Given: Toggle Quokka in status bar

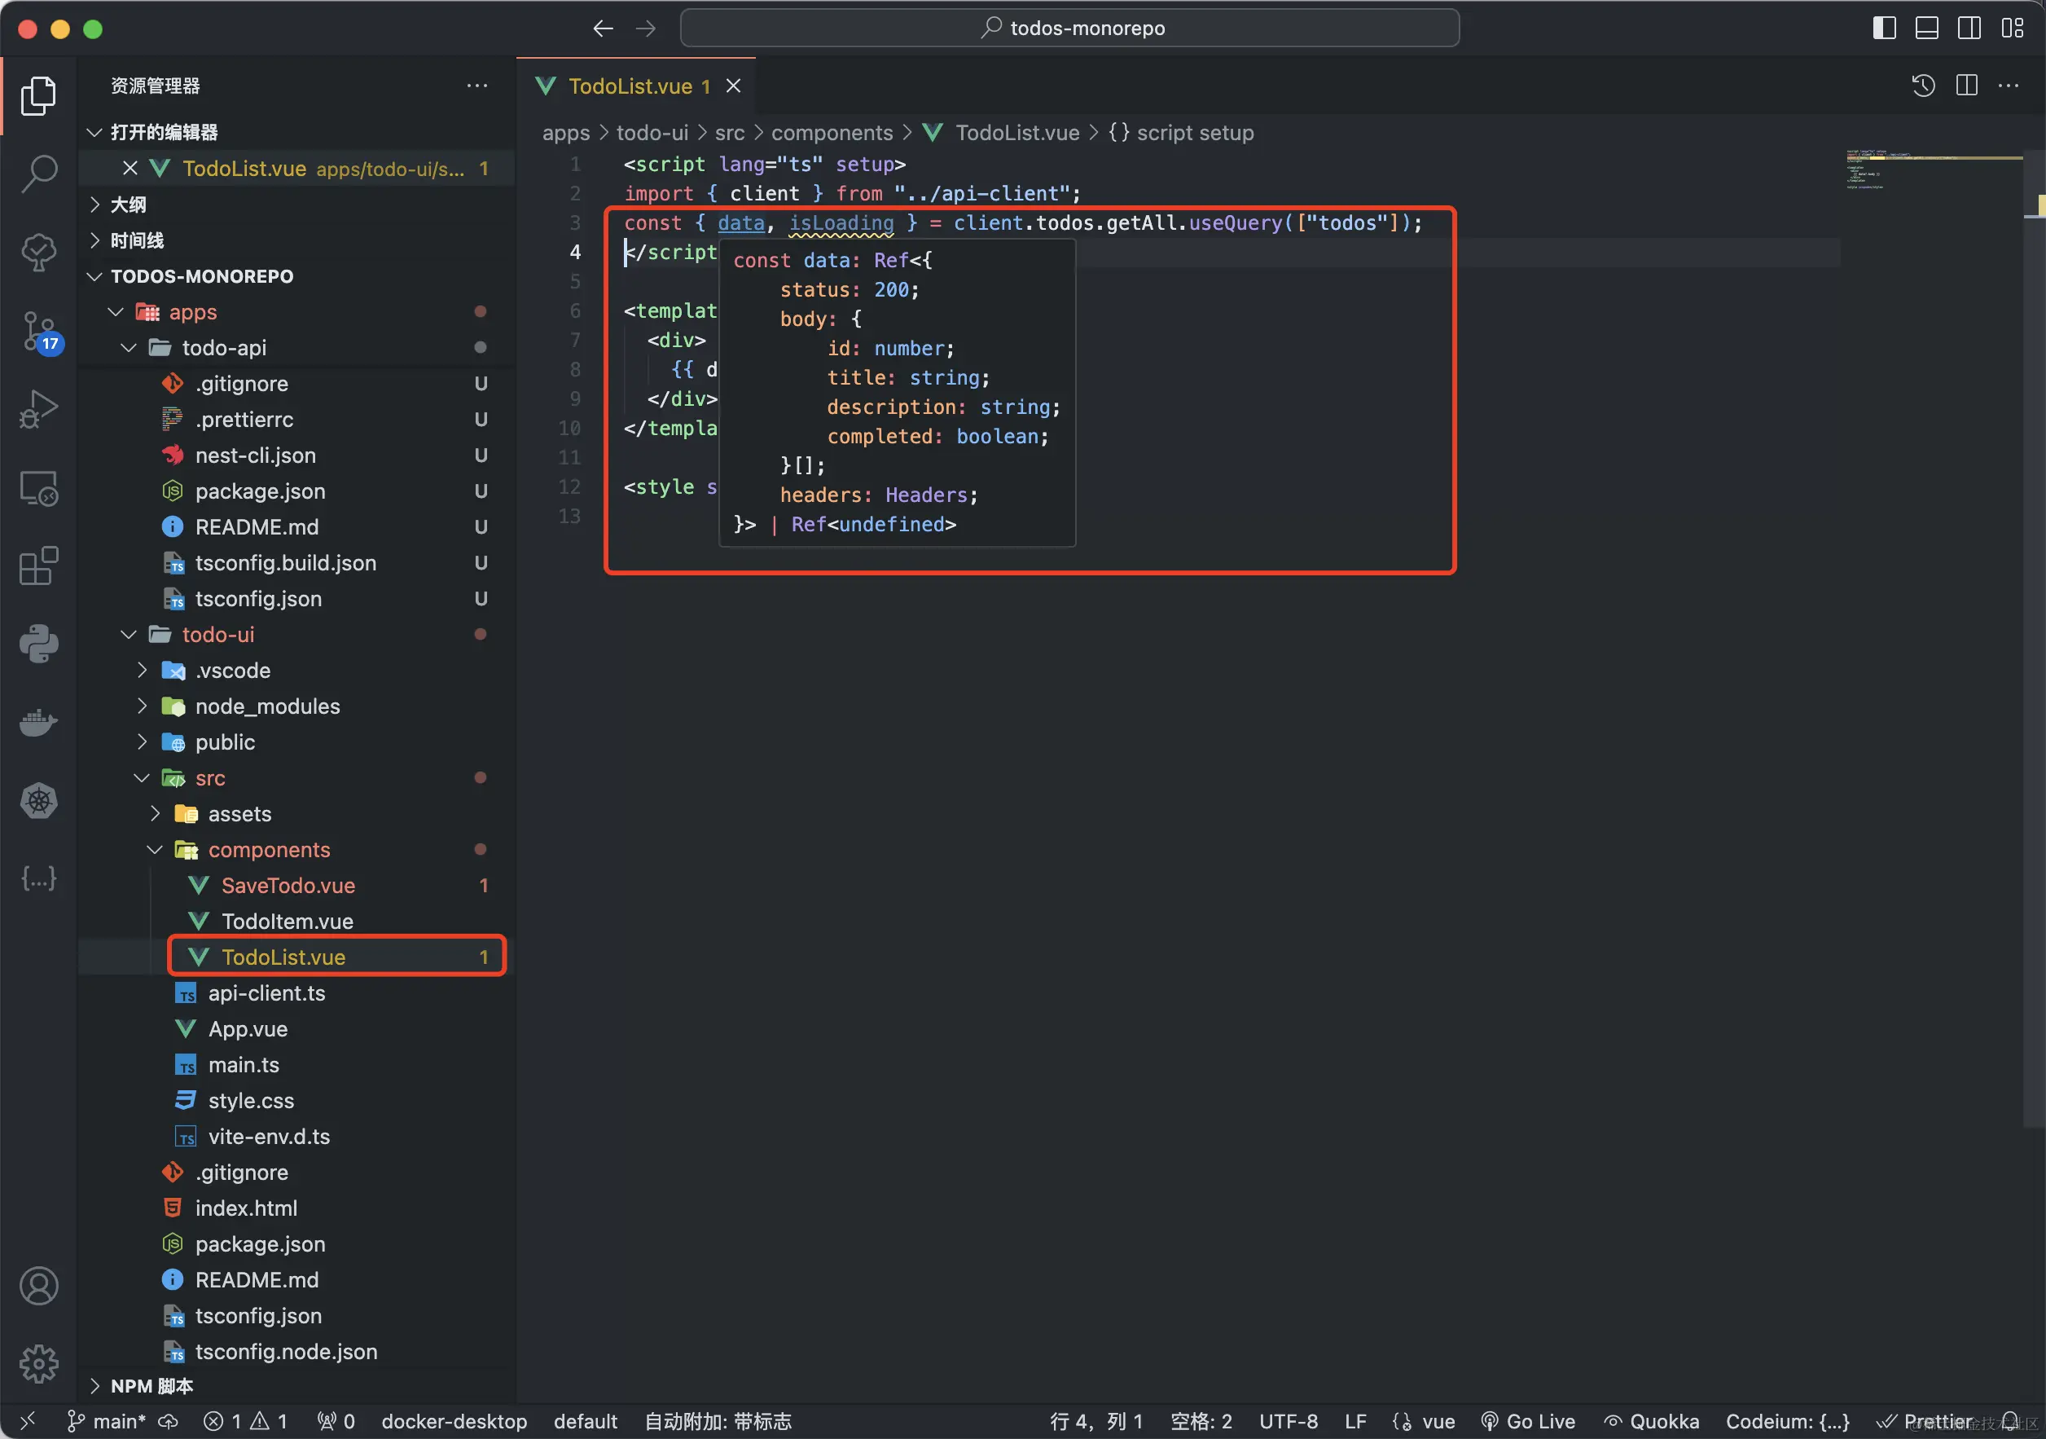Looking at the screenshot, I should coord(1651,1421).
